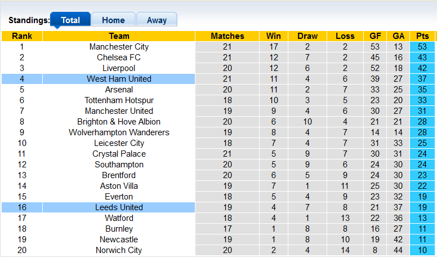Click Wolverhampton Wanderers team name
This screenshot has height=257, width=437.
[119, 132]
